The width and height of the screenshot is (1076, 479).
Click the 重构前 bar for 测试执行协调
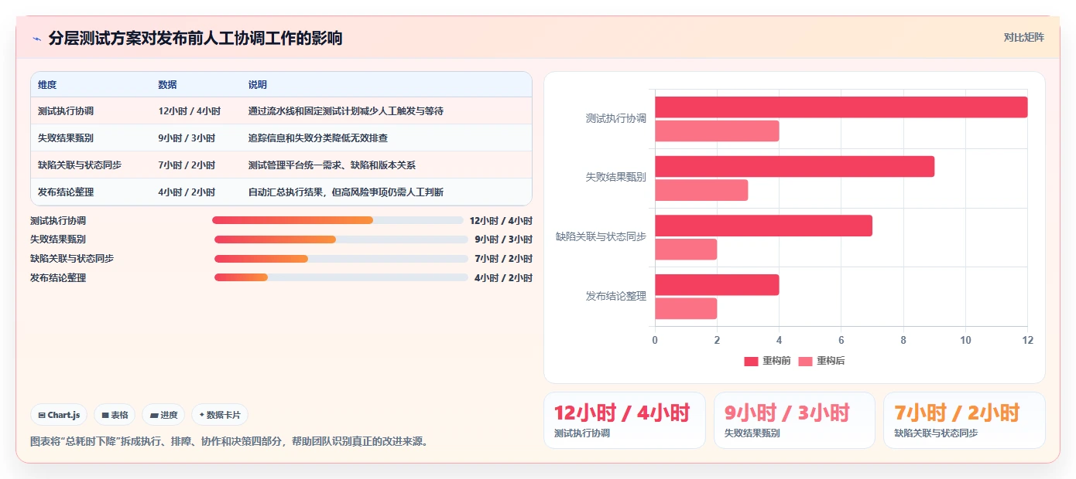(x=841, y=107)
